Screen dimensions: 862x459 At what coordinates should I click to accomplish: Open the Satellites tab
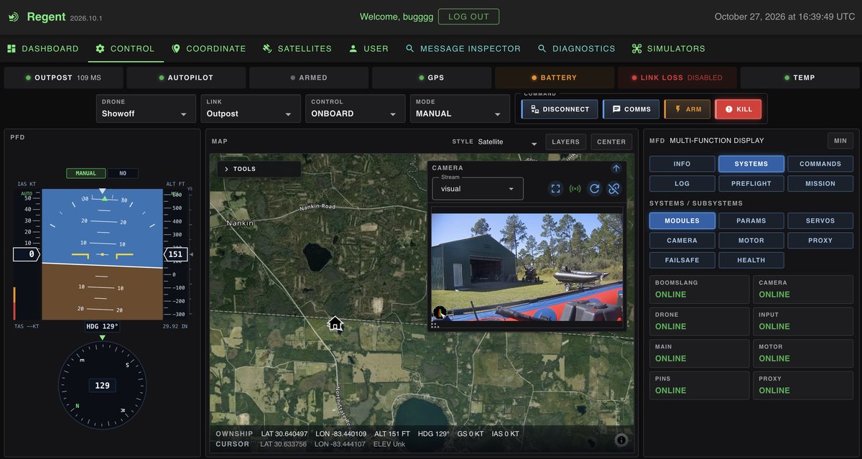[297, 49]
